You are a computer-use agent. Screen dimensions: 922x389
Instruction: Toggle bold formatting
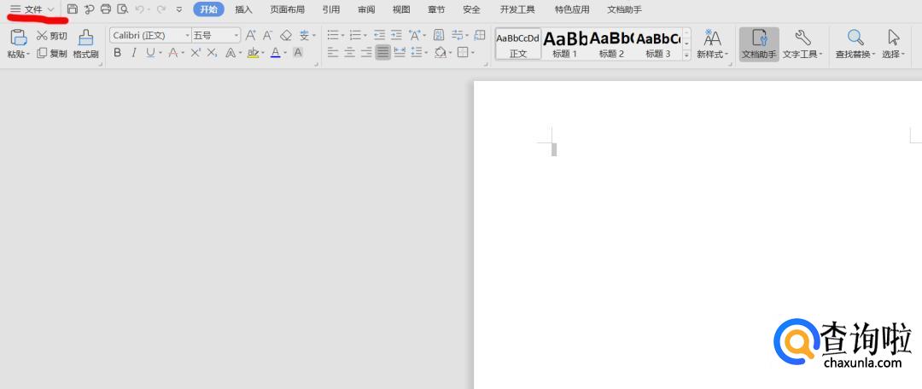tap(118, 53)
